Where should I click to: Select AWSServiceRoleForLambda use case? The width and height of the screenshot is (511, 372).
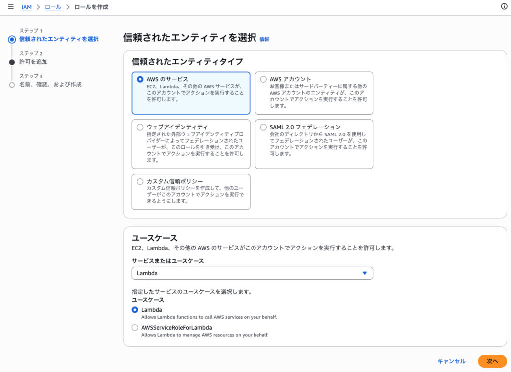pyautogui.click(x=135, y=328)
